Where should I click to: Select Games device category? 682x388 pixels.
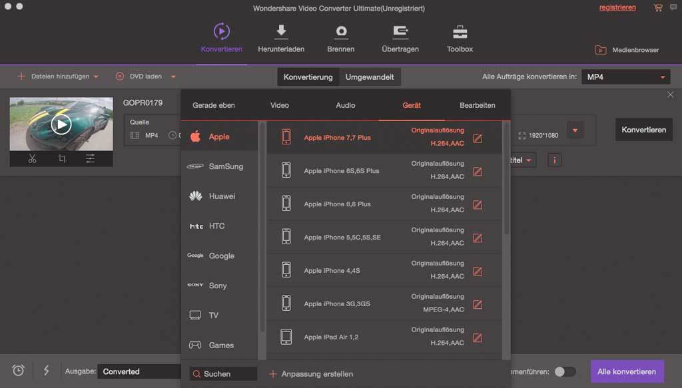tap(220, 345)
